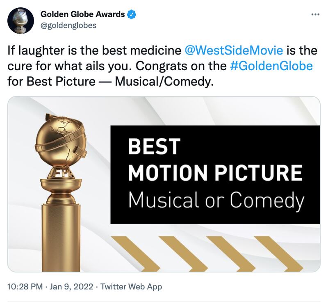Click the Musical or Comedy image caption
Viewport: 328px width, 302px height.
[x=216, y=200]
